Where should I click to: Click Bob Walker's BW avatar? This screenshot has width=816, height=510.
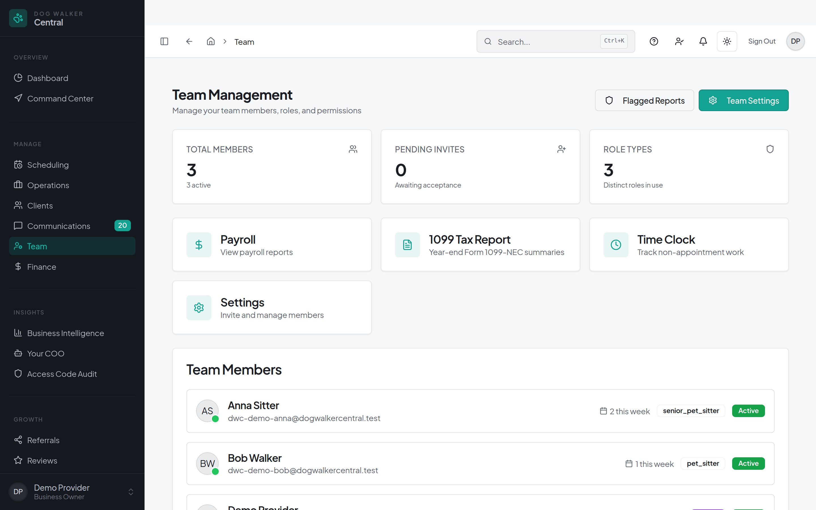tap(207, 463)
